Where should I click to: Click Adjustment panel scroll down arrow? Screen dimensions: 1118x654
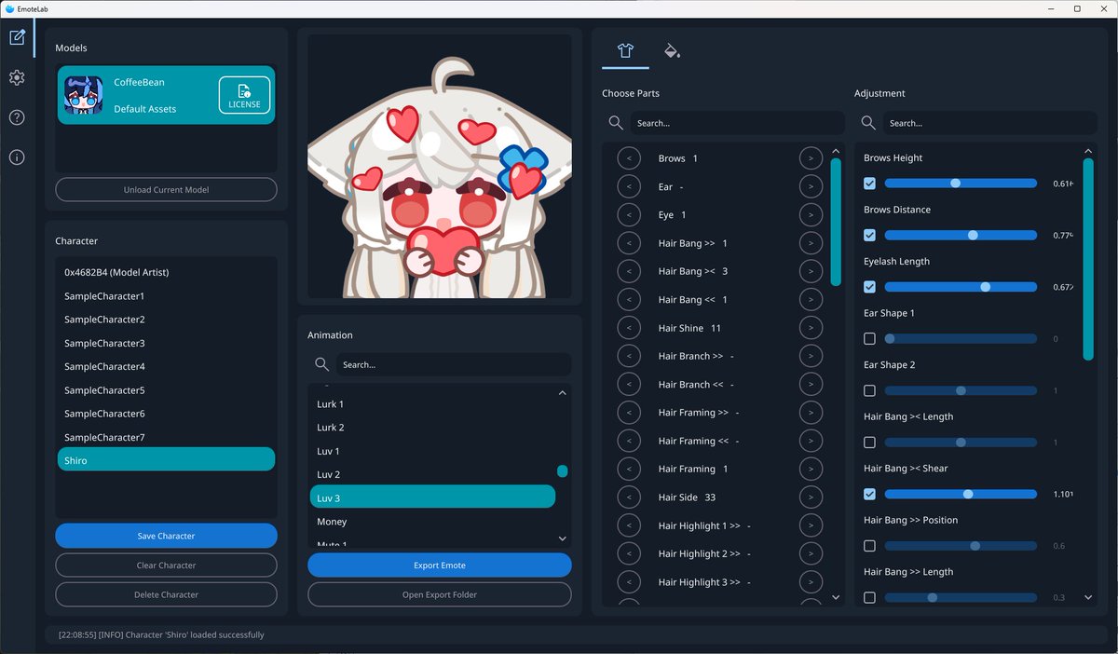(1088, 597)
